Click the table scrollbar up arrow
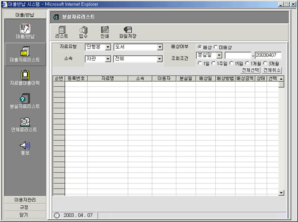Viewport: 298px width, 222px height. (281, 79)
